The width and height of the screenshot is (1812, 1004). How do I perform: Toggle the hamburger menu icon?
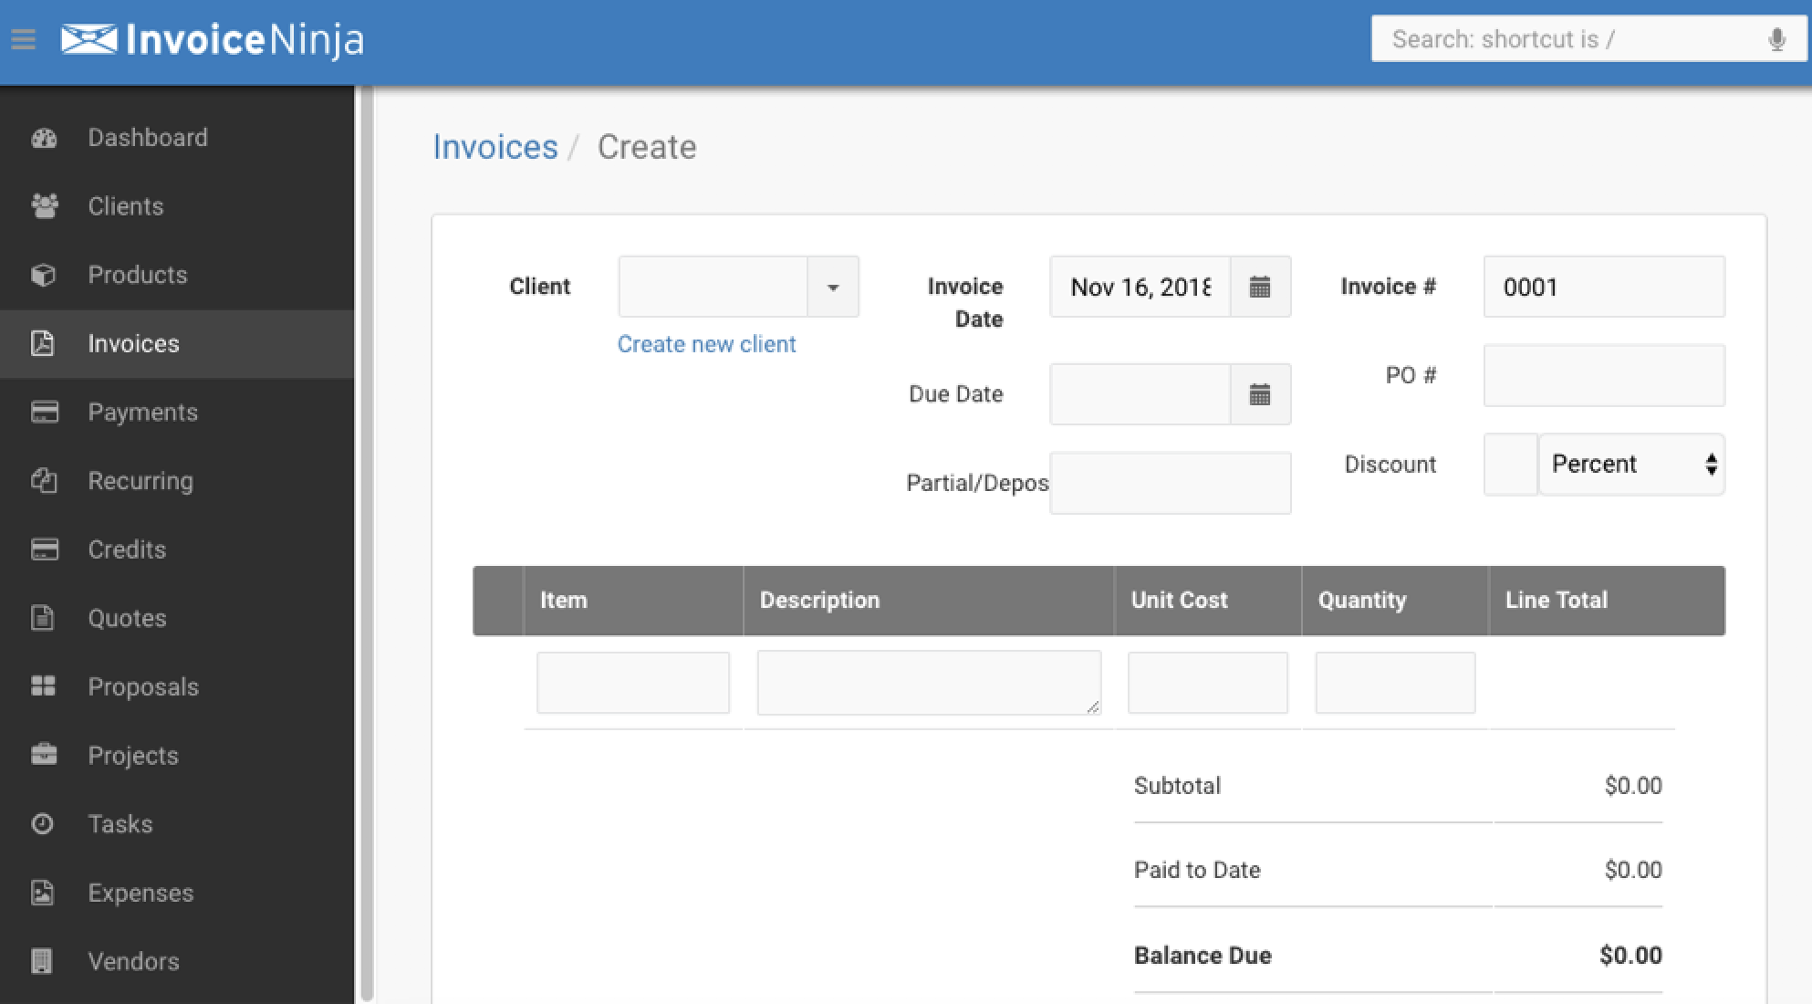[24, 38]
